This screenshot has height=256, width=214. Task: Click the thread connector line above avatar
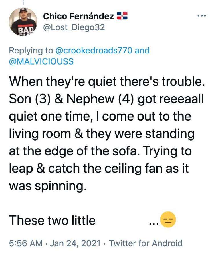click(23, 2)
